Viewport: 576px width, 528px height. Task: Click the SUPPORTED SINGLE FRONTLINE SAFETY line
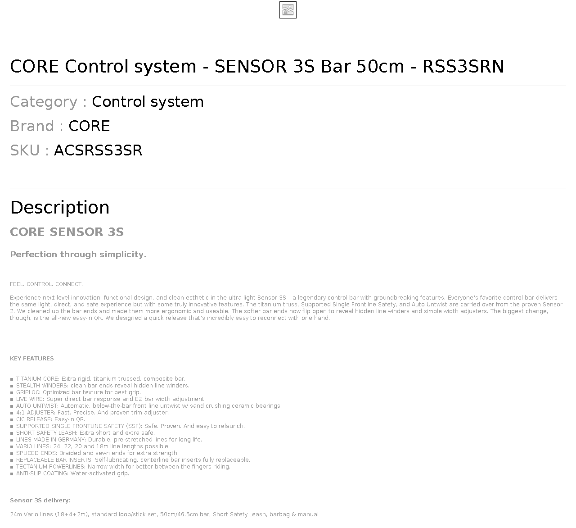[127, 426]
